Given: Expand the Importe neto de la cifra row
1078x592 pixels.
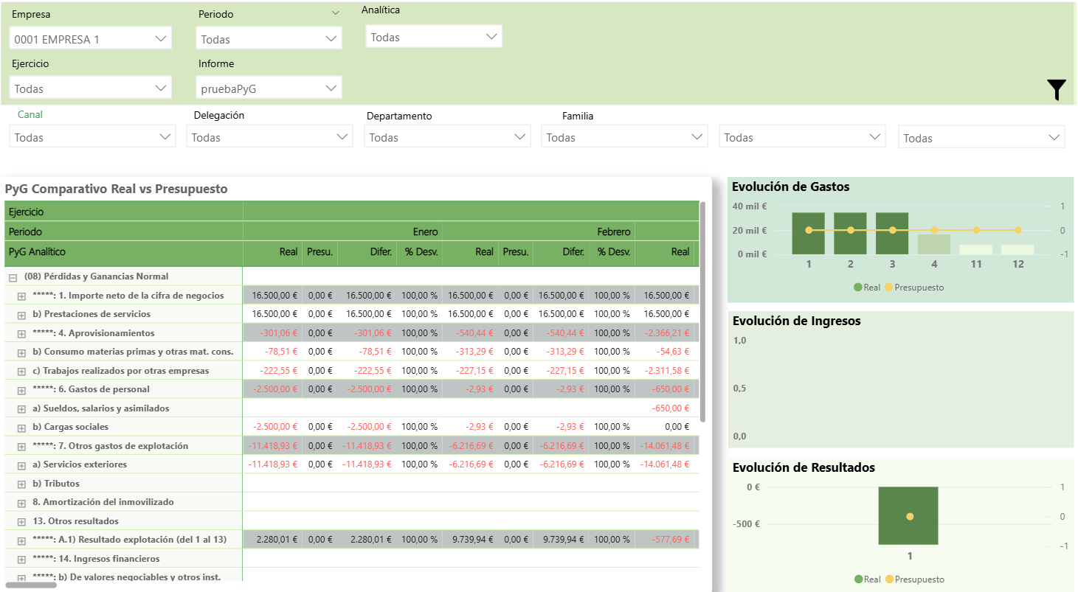Looking at the screenshot, I should [x=22, y=296].
